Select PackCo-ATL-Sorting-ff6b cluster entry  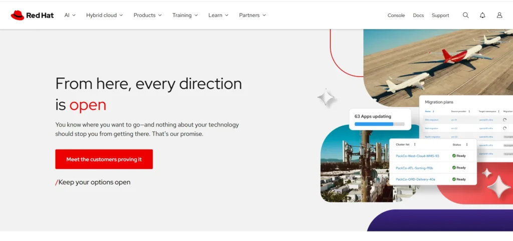point(414,168)
